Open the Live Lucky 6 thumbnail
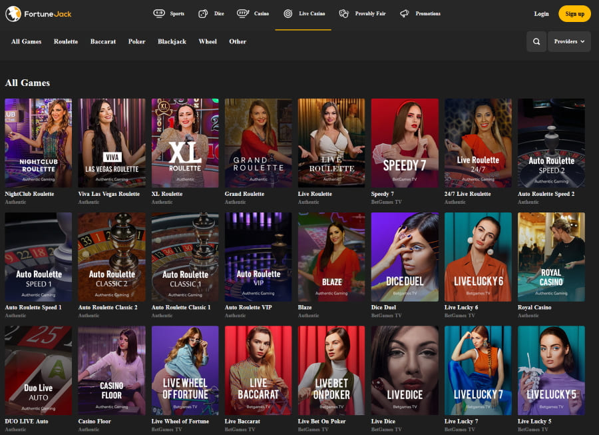Image resolution: width=599 pixels, height=435 pixels. [478, 257]
